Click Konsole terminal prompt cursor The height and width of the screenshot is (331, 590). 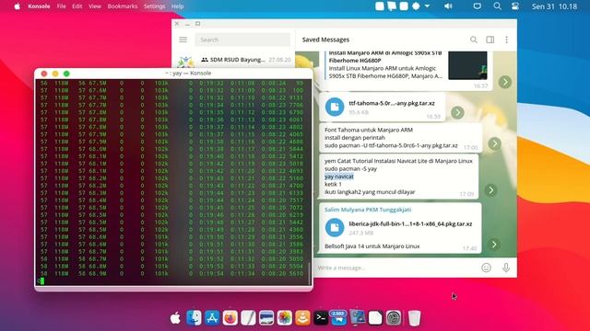41,280
